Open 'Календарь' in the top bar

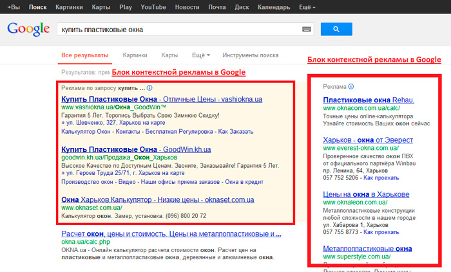click(274, 7)
